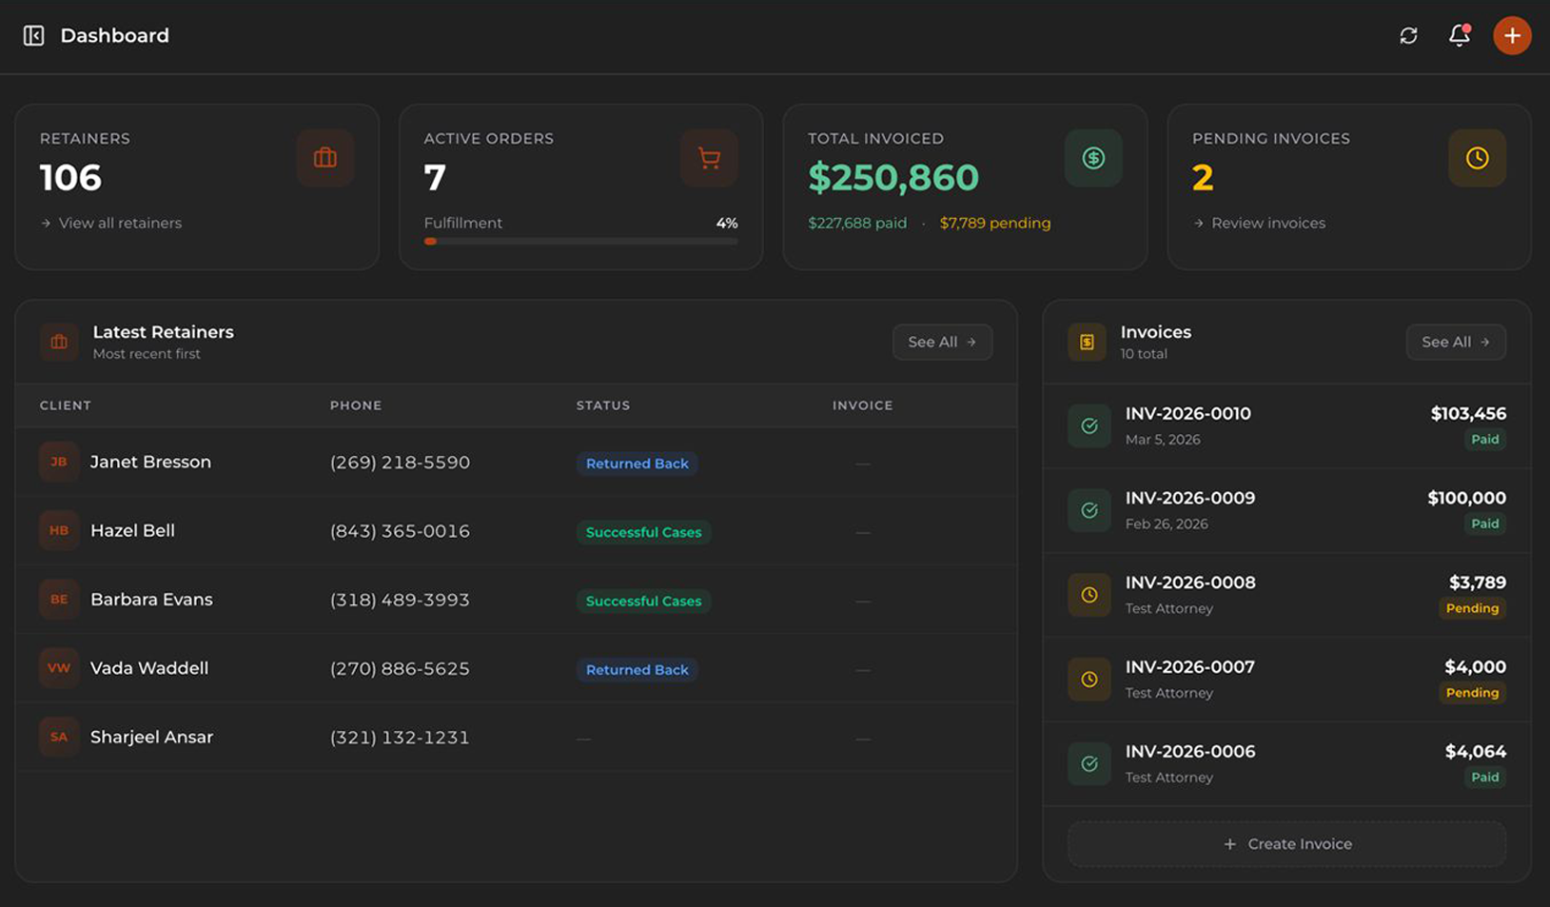Click the Pending Invoices clock icon
Screen dimensions: 1550x907
(1477, 158)
